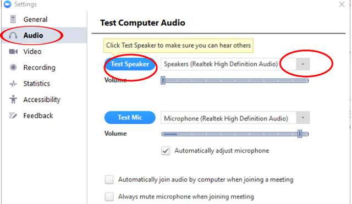The image size is (352, 204).
Task: Enable automatically join audio by computer
Action: pyautogui.click(x=109, y=180)
